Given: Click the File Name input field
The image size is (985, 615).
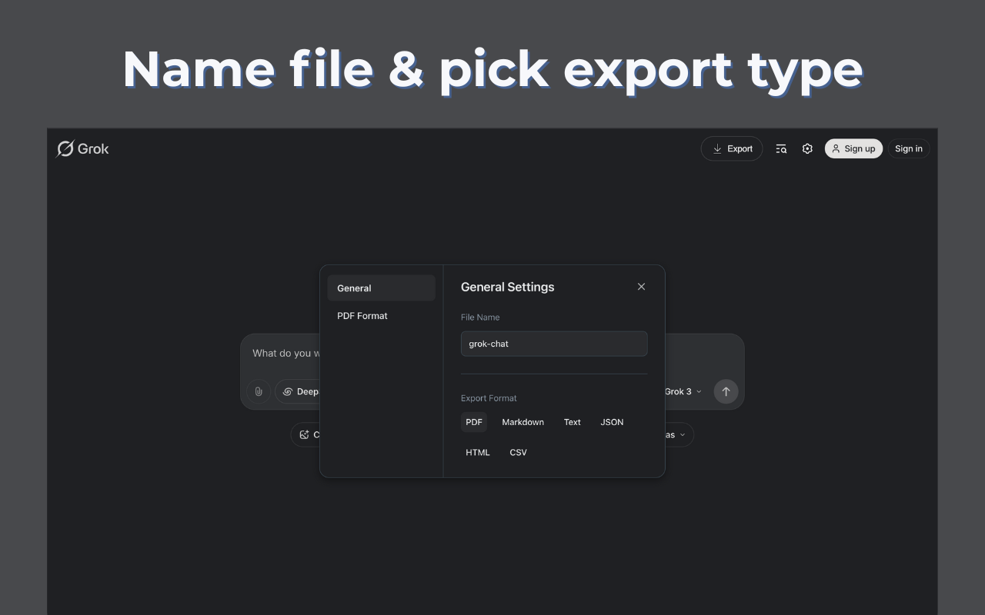Looking at the screenshot, I should pos(554,344).
